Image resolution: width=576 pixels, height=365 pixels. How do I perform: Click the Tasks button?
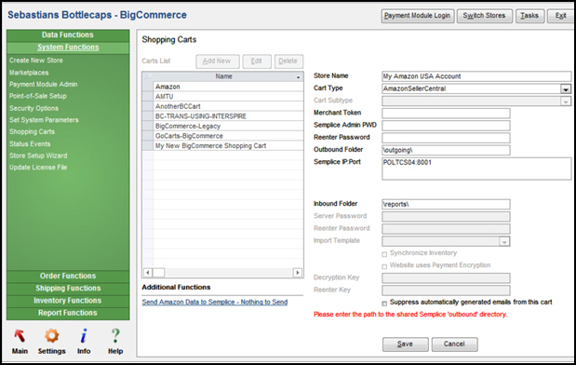(529, 16)
